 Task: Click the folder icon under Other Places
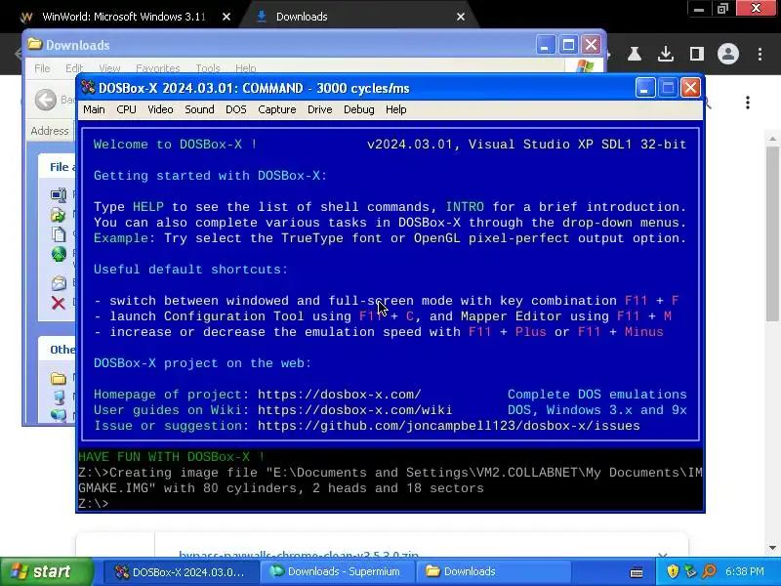click(59, 378)
